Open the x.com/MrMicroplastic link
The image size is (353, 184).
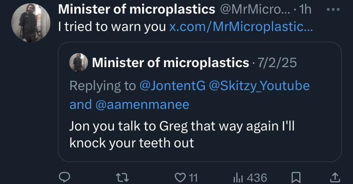241,27
